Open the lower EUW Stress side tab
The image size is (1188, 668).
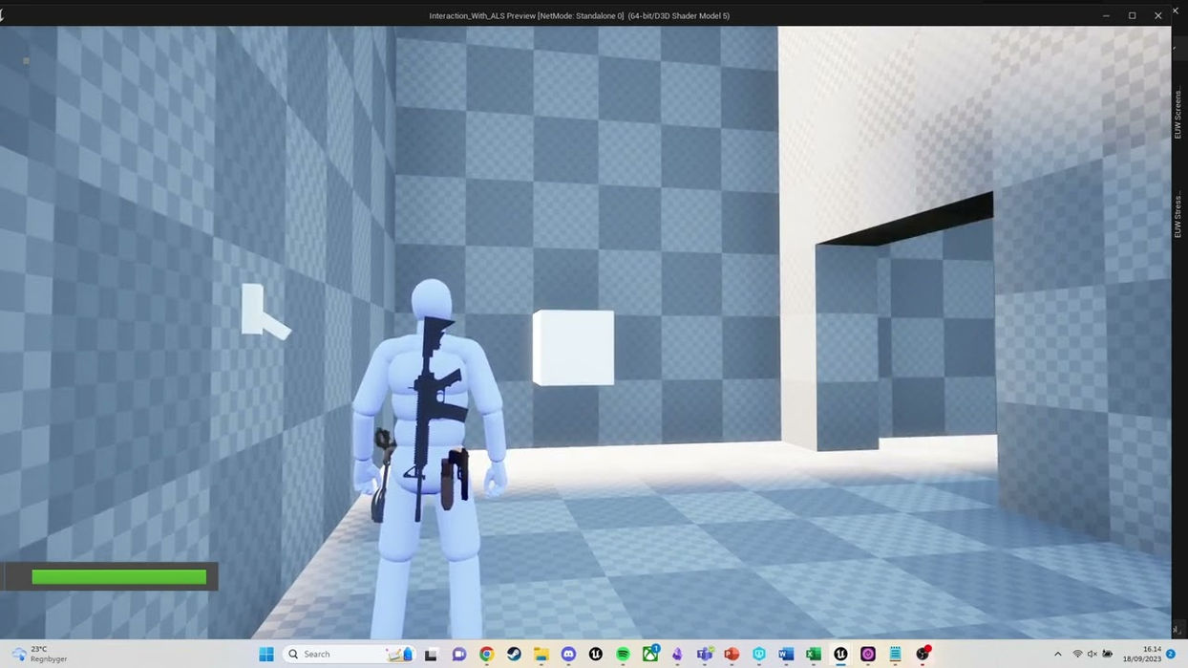1178,216
